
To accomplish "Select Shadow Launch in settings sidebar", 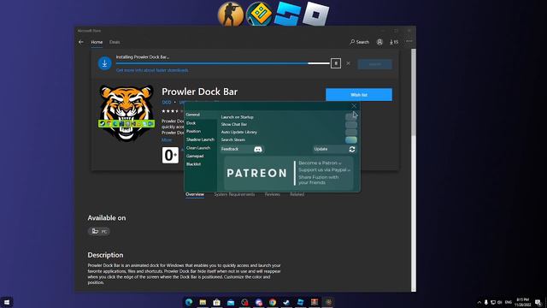I will 200,139.
